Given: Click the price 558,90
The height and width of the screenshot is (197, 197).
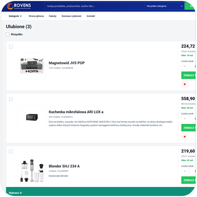Looking at the screenshot, I should pyautogui.click(x=188, y=98).
